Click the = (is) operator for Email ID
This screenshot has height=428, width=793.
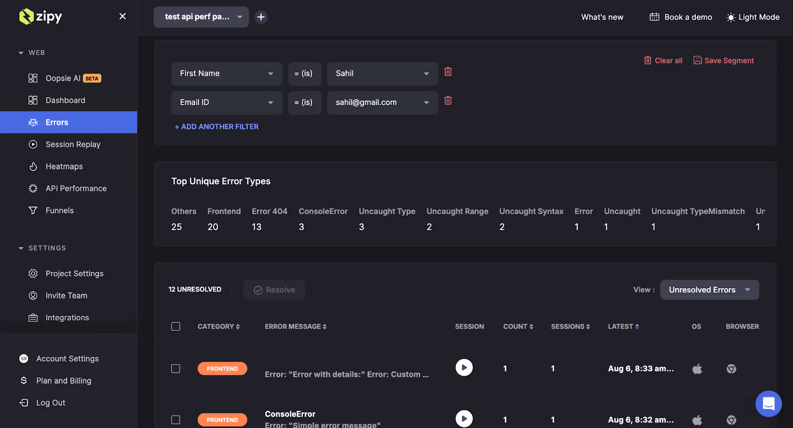(x=304, y=102)
